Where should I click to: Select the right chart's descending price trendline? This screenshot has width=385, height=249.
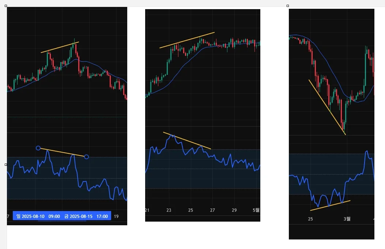click(x=327, y=107)
